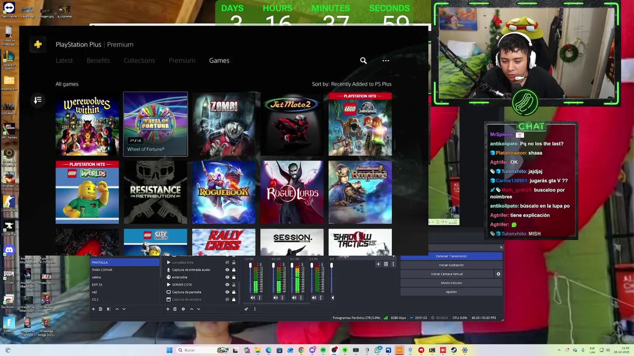634x356 pixels.
Task: Open the PlayStation Plus search magnifier
Action: point(364,60)
